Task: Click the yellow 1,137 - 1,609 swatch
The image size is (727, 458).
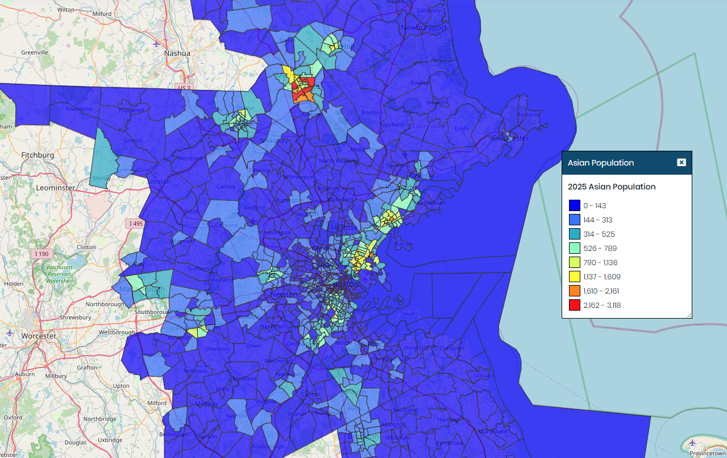Action: 575,277
